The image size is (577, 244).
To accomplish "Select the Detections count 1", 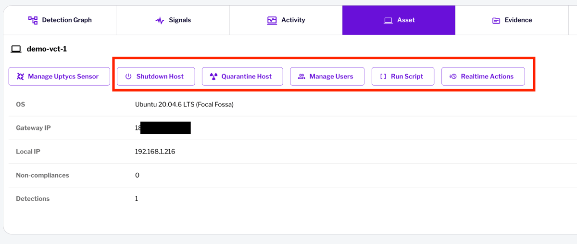I will 137,199.
